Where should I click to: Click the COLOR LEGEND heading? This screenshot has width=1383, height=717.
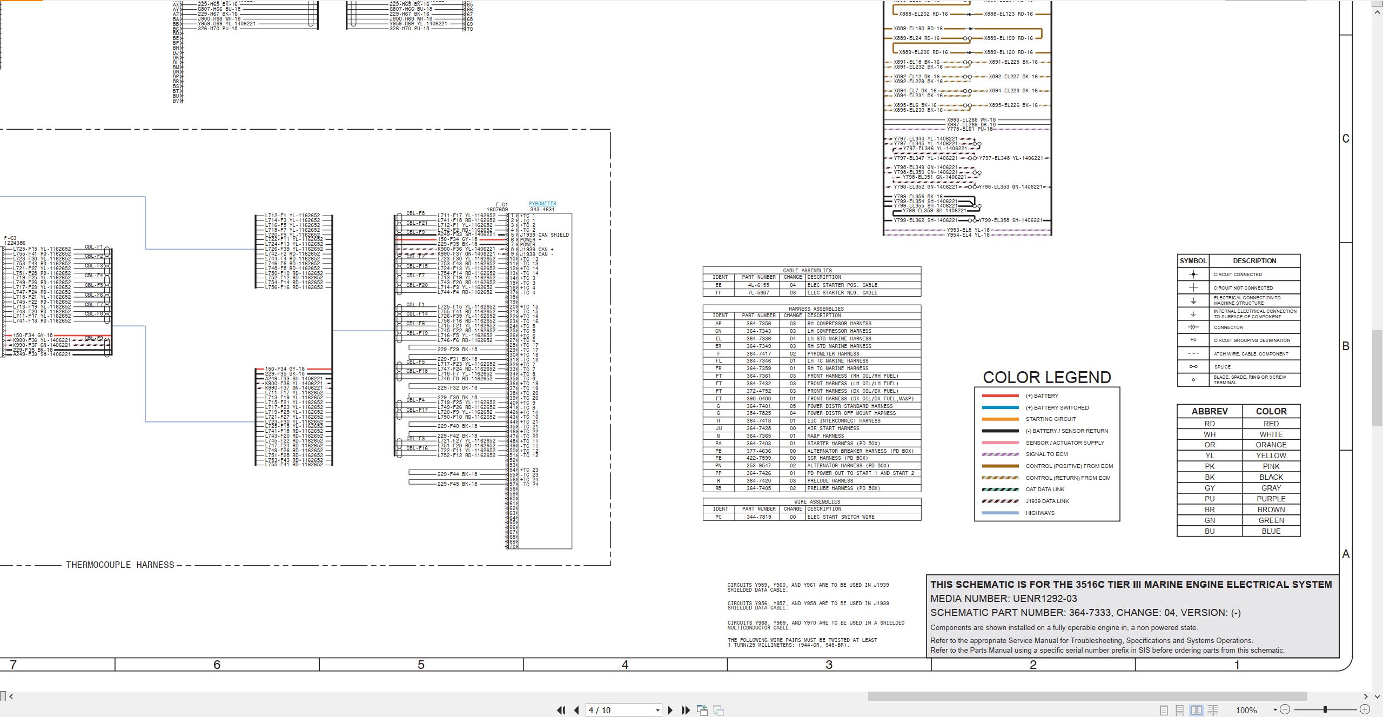1046,377
